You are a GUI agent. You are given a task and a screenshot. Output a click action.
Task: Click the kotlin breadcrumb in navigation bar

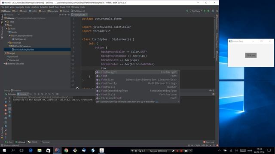click(x=33, y=11)
